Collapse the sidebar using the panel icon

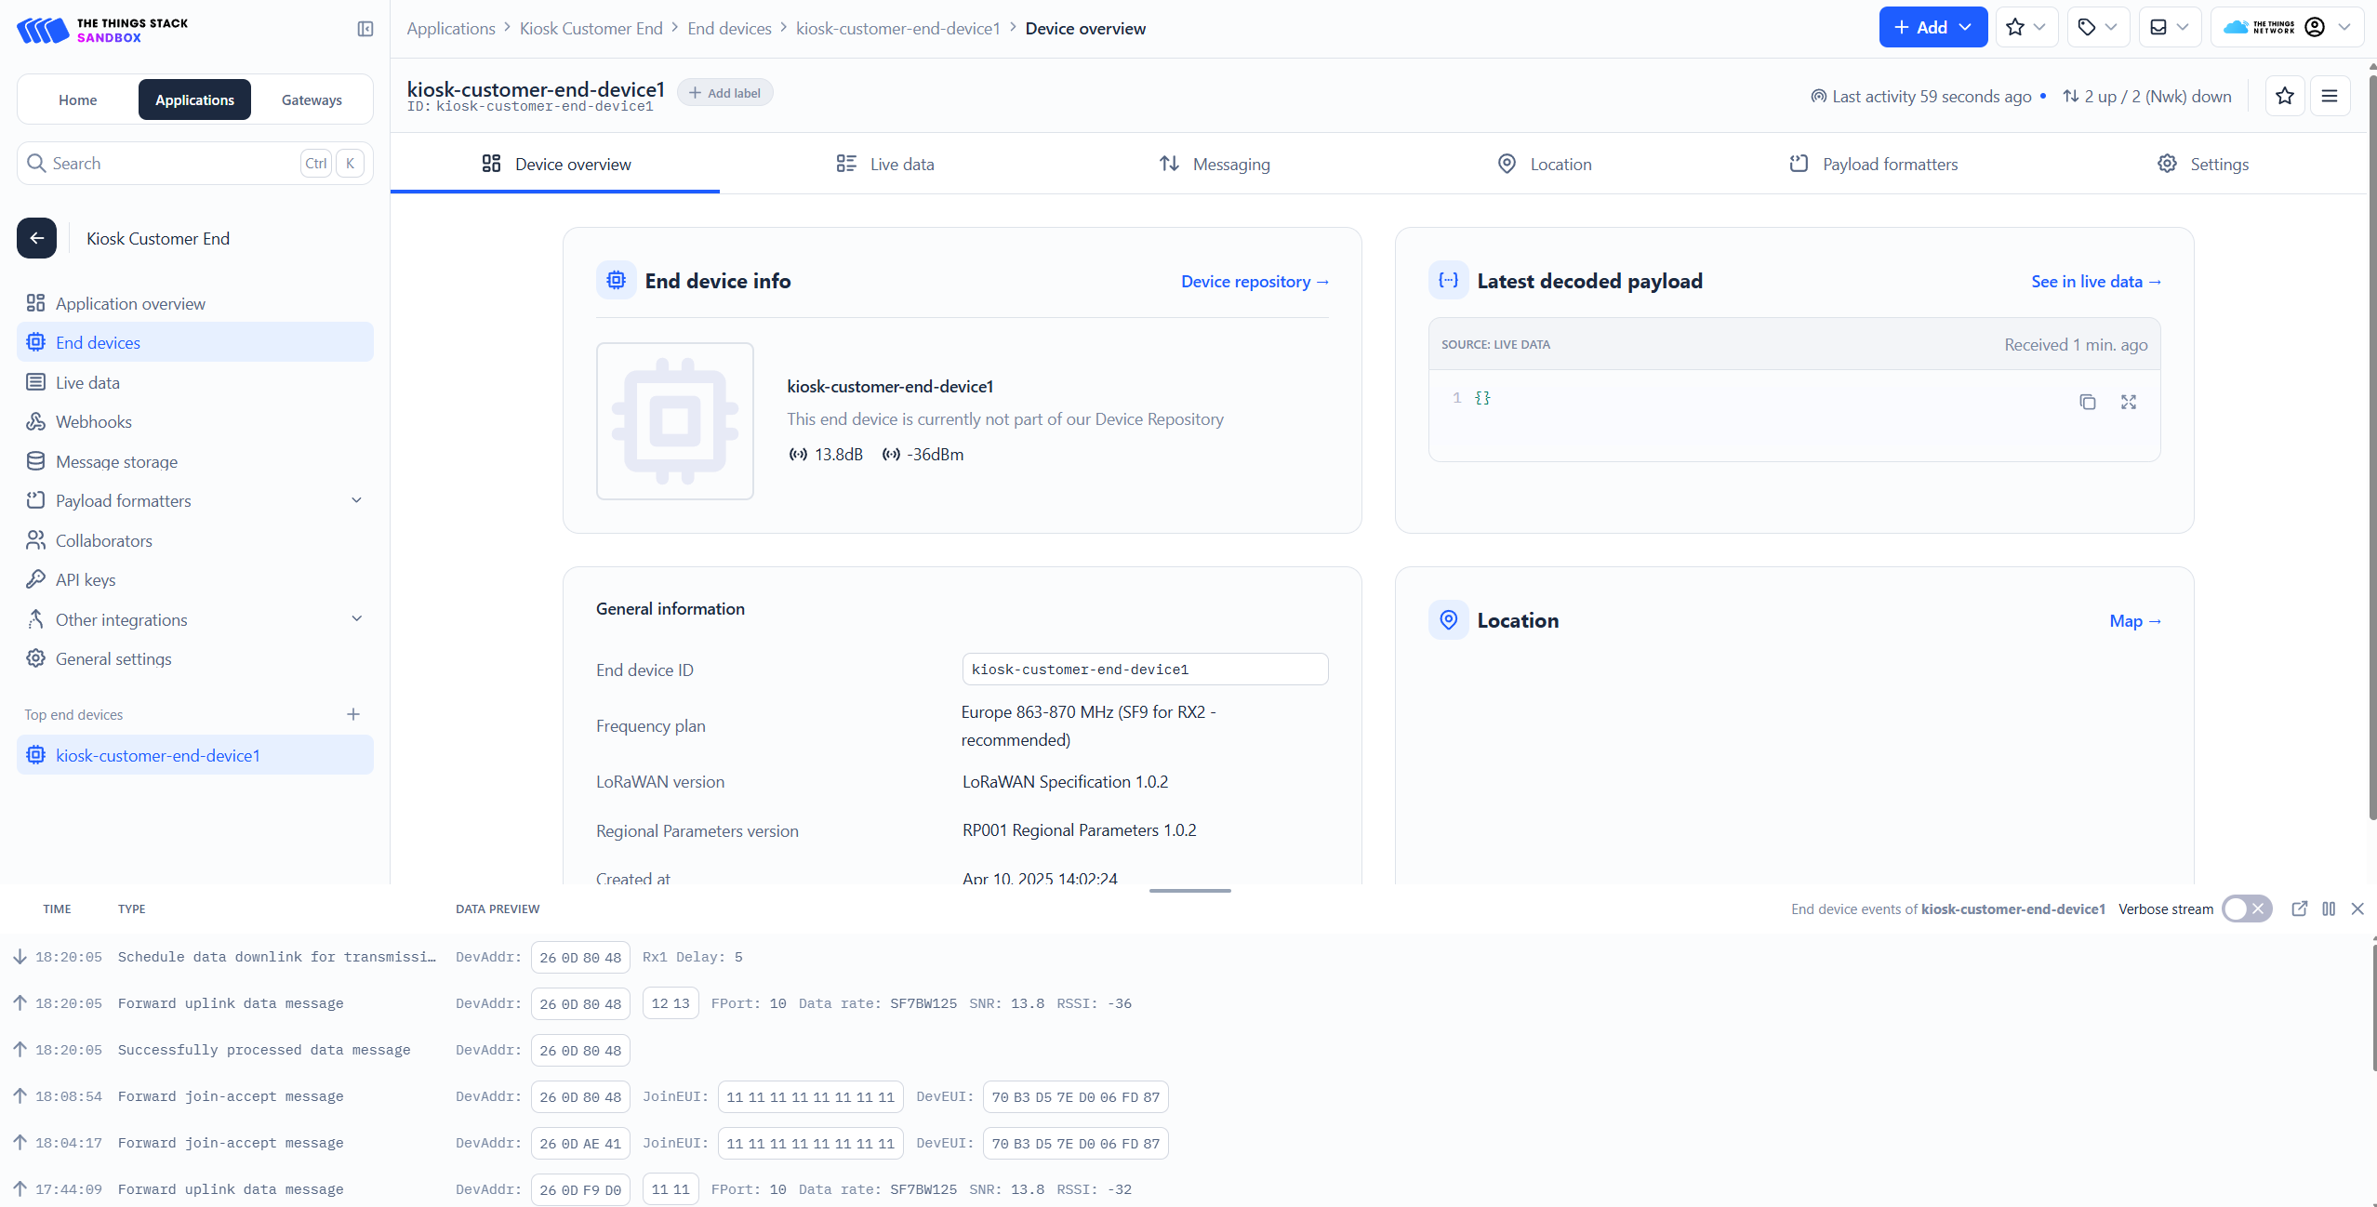point(365,29)
